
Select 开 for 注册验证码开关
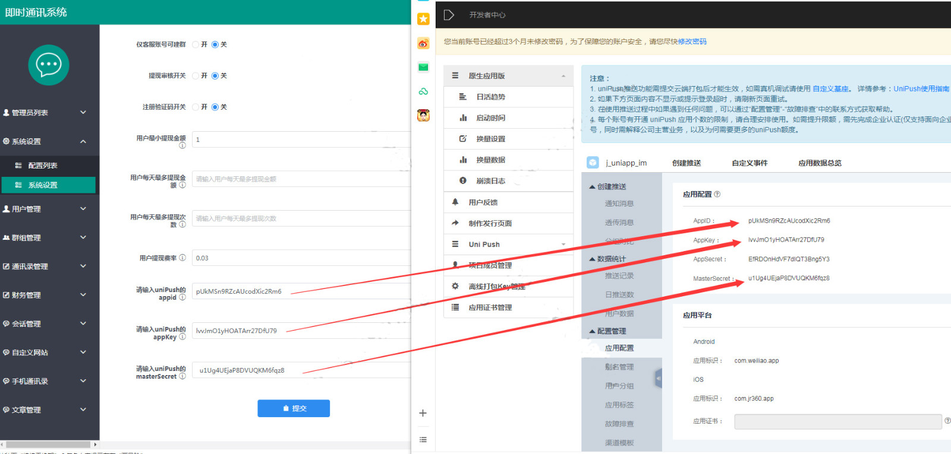[196, 107]
